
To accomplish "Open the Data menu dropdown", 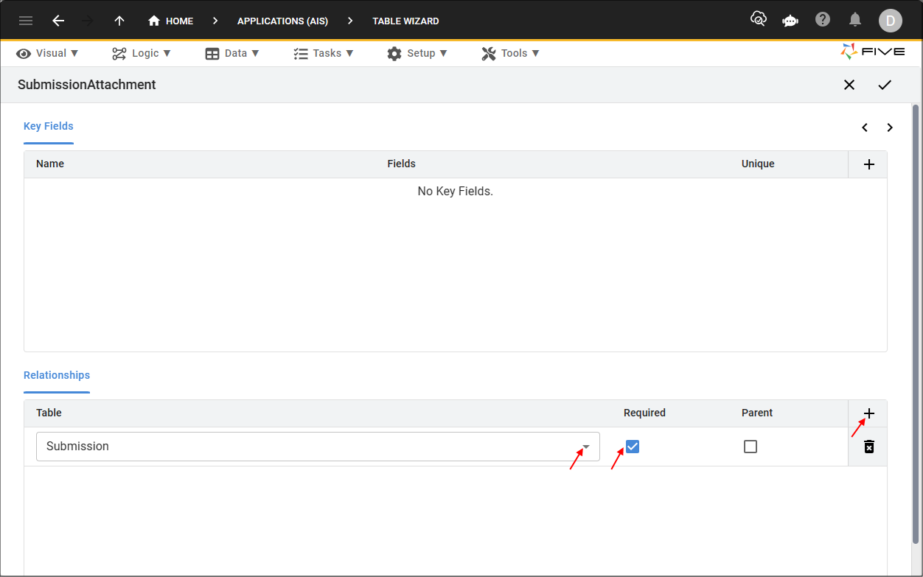I will [x=232, y=53].
